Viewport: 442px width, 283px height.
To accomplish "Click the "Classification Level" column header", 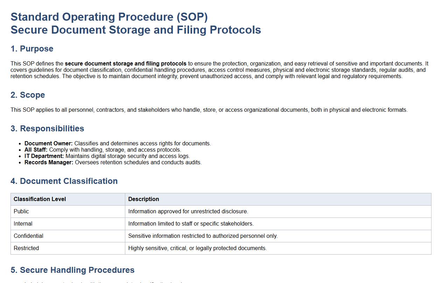I will pos(40,199).
